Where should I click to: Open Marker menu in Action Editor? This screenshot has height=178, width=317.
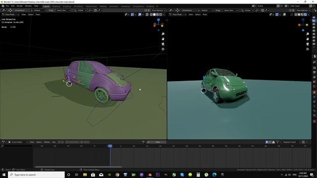coord(47,142)
